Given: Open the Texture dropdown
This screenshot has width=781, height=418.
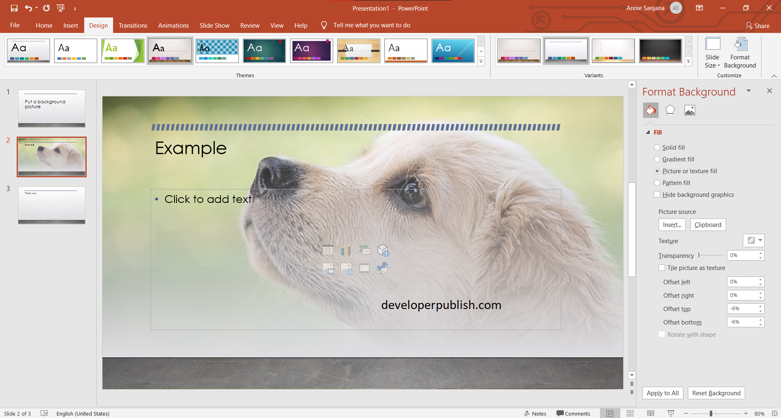Looking at the screenshot, I should [x=760, y=240].
